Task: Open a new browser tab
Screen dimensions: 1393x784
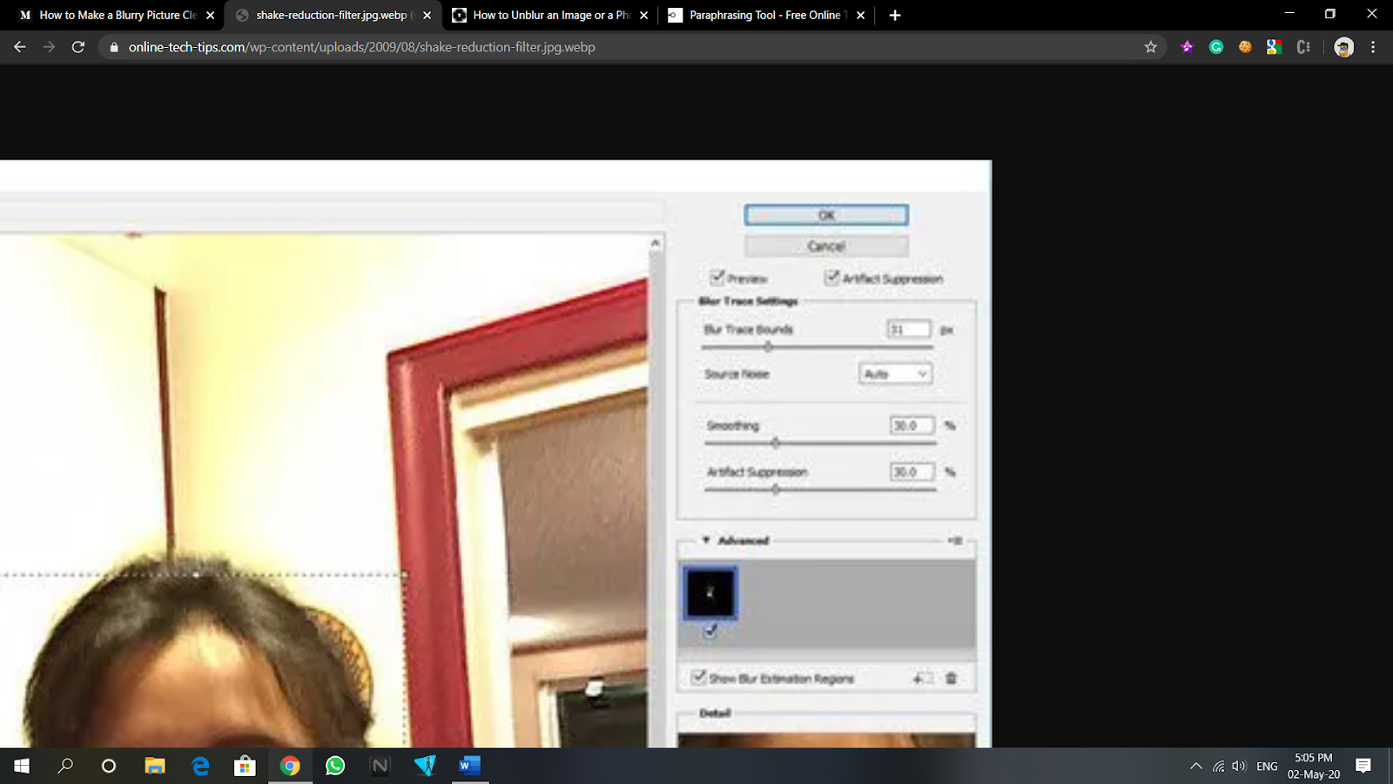Action: [895, 15]
